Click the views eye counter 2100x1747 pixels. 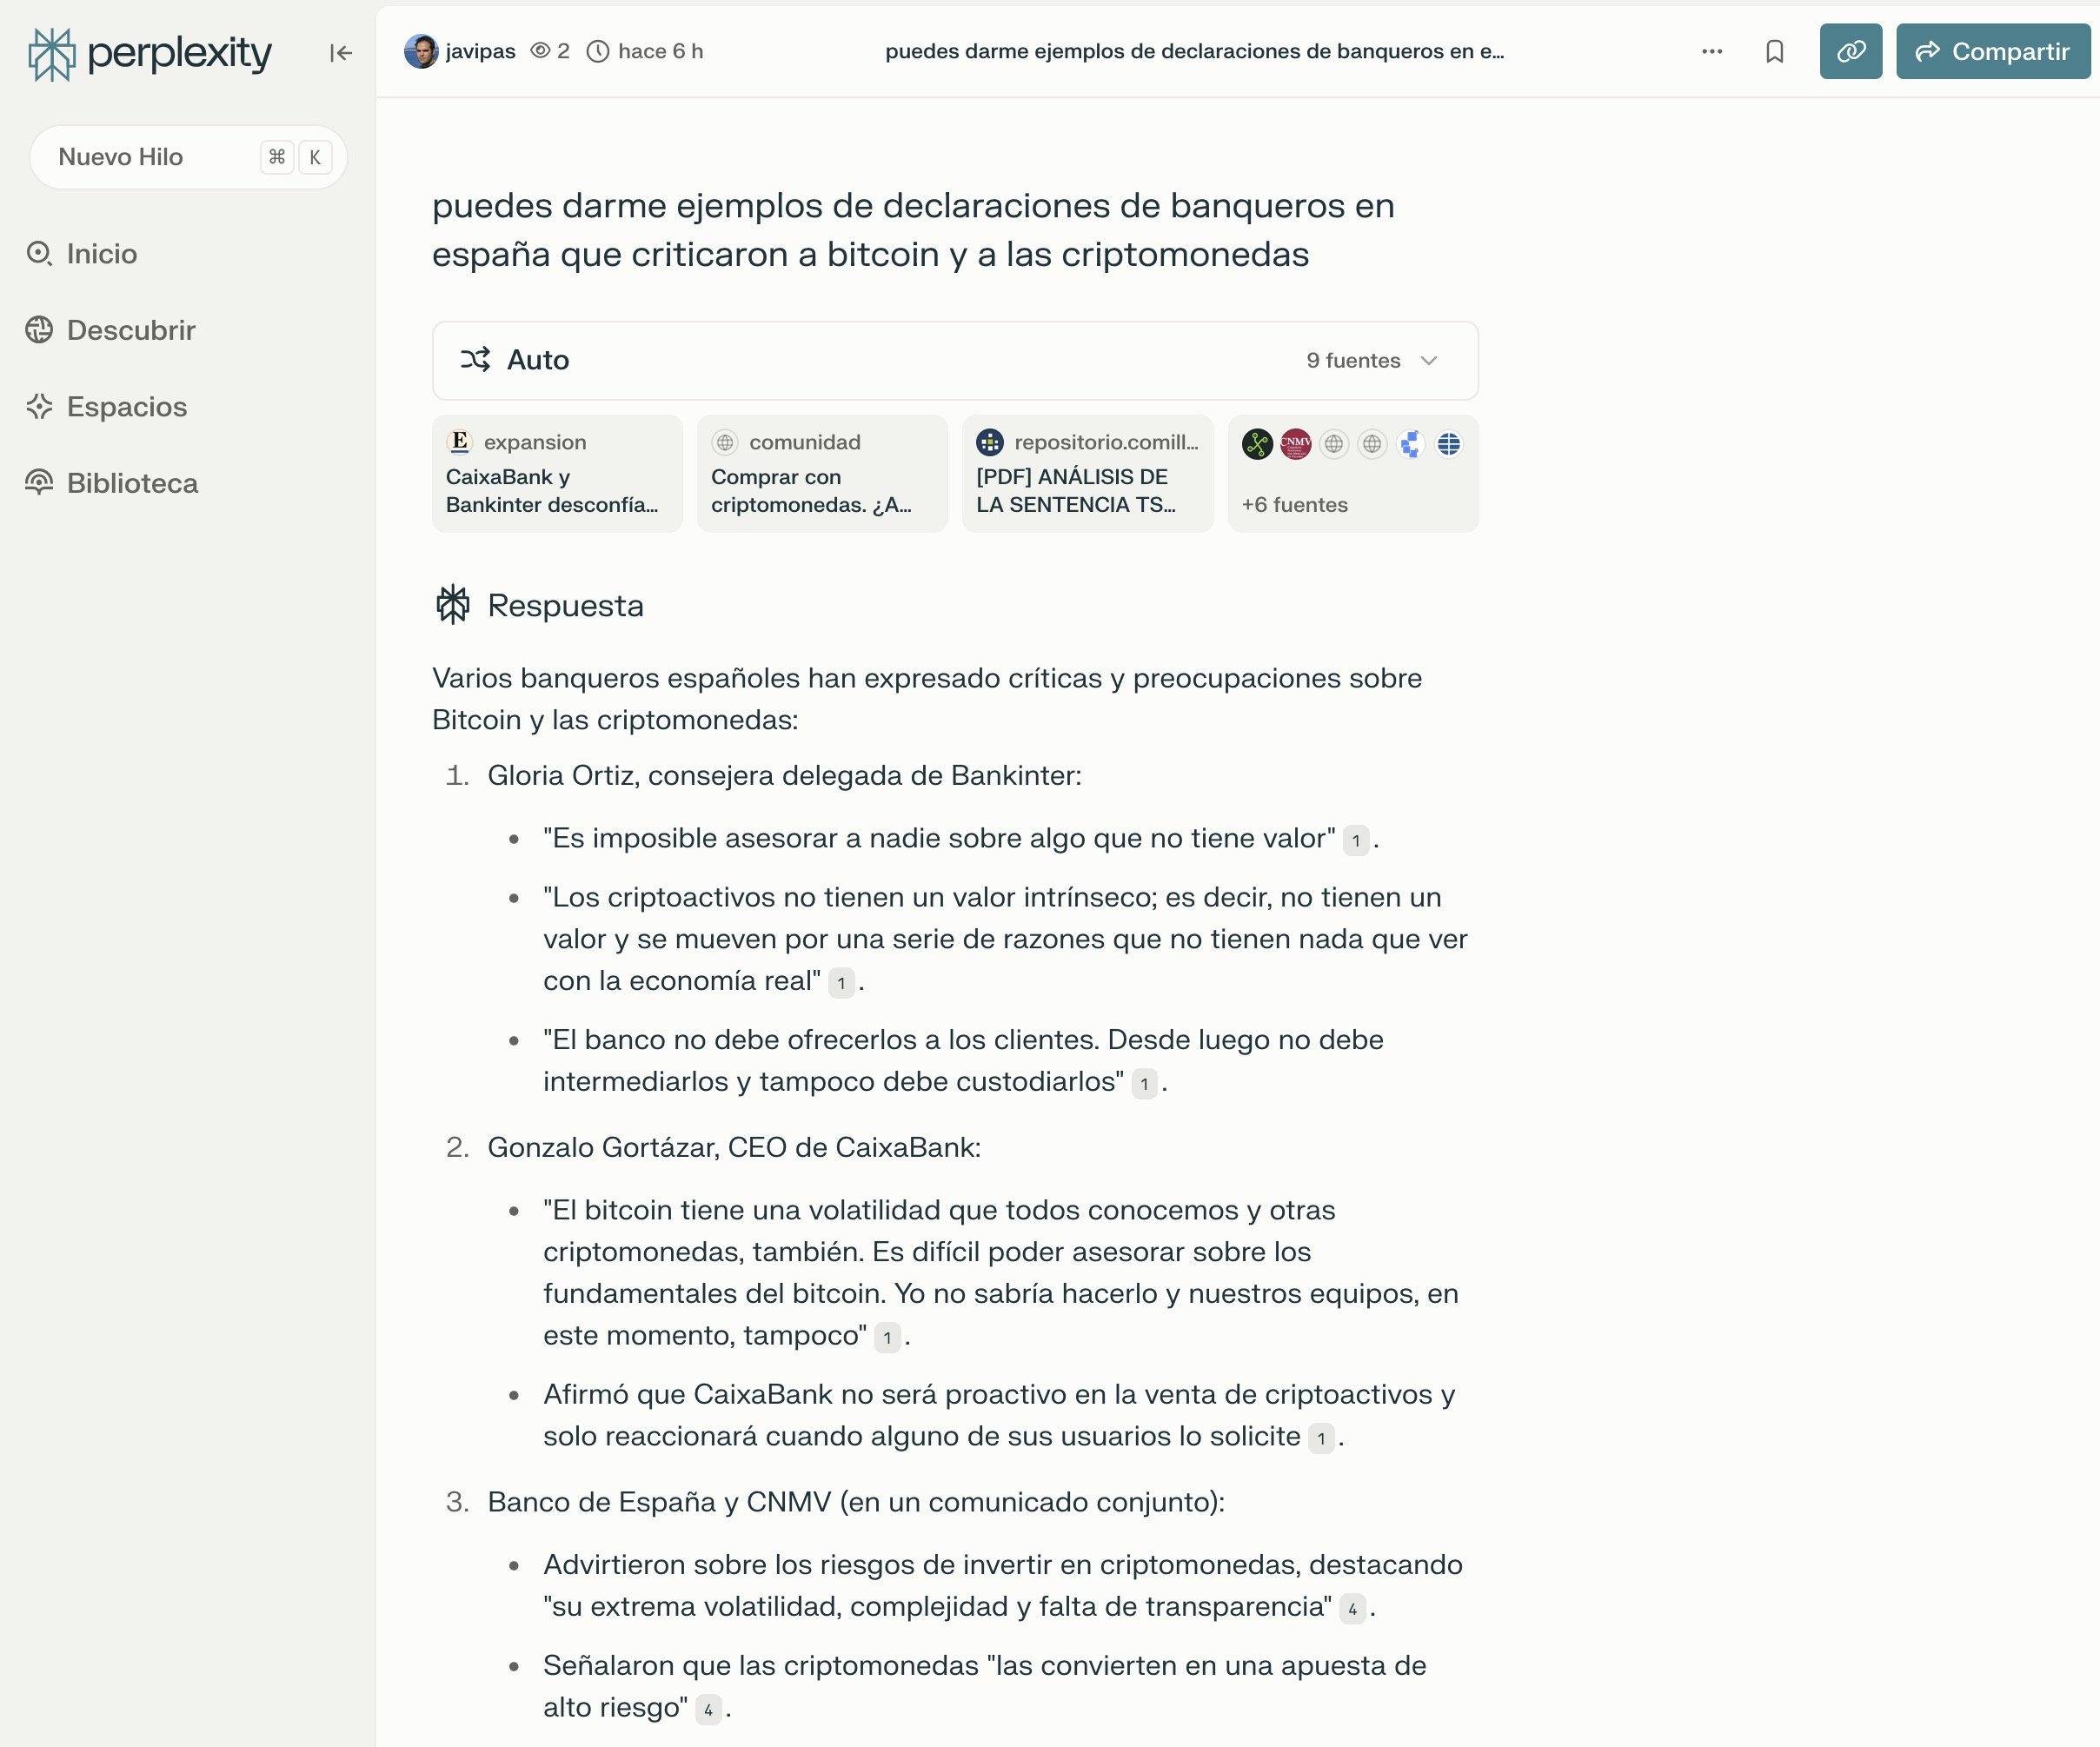point(550,51)
